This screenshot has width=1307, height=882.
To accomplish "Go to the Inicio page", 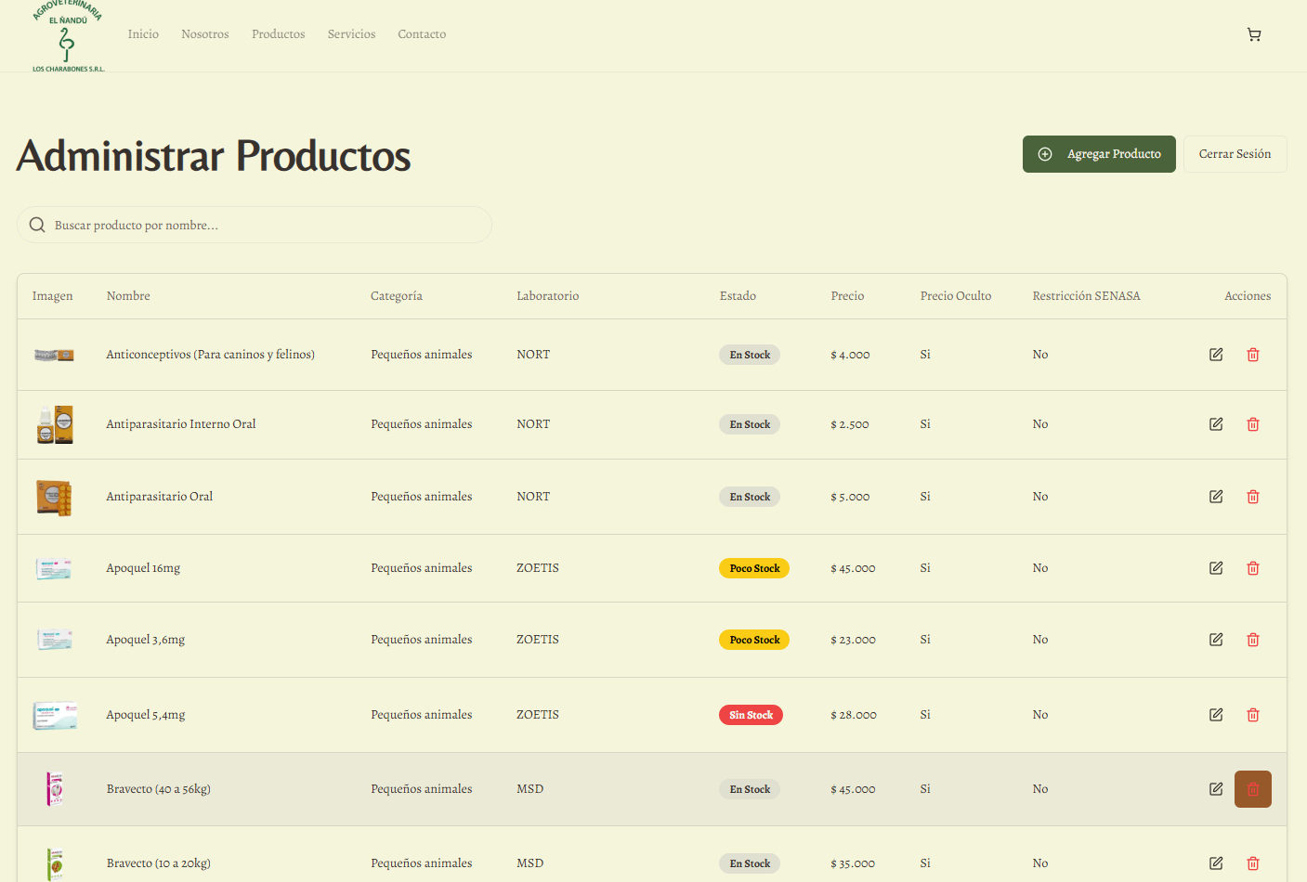I will [143, 34].
